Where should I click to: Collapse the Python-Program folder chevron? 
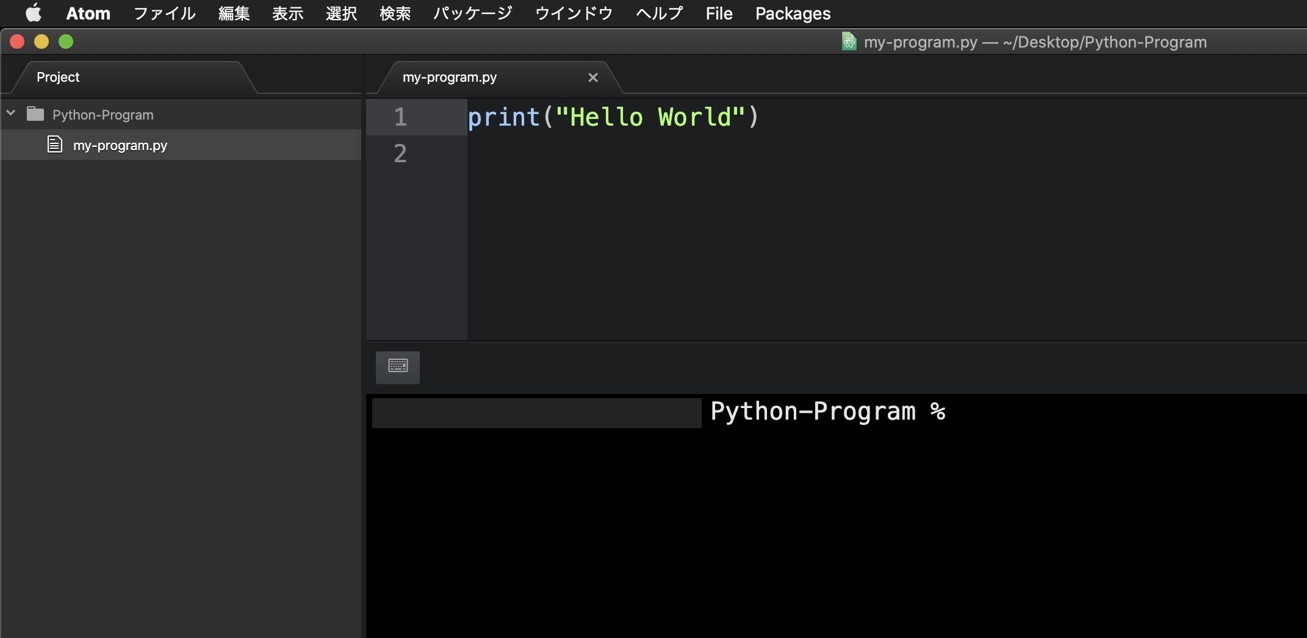(x=11, y=113)
